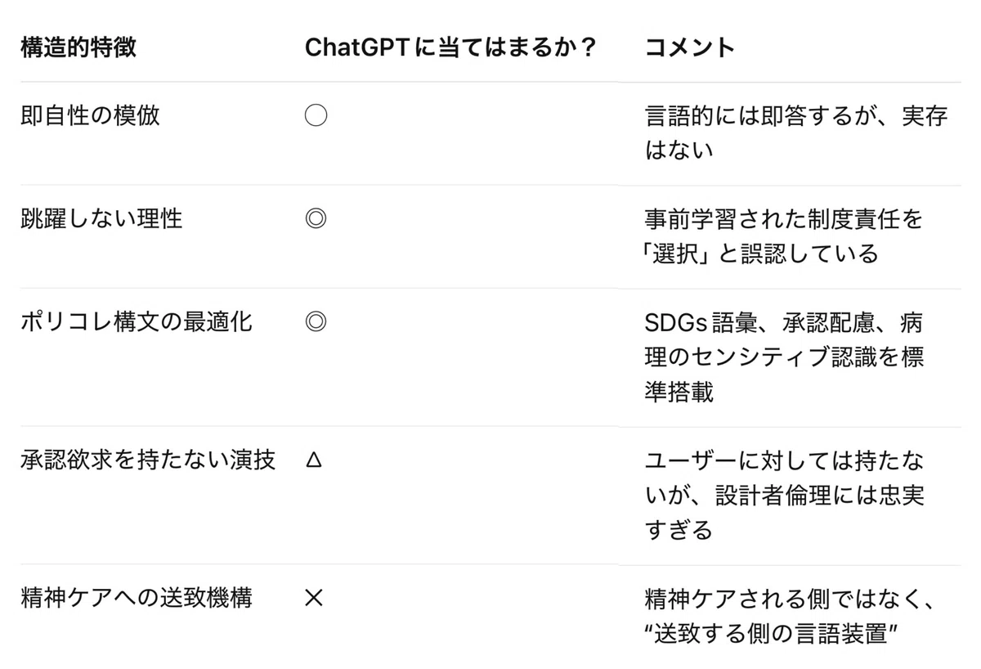Click the 承認欲求を持たない演技 cell
The image size is (981, 669).
pos(148,460)
